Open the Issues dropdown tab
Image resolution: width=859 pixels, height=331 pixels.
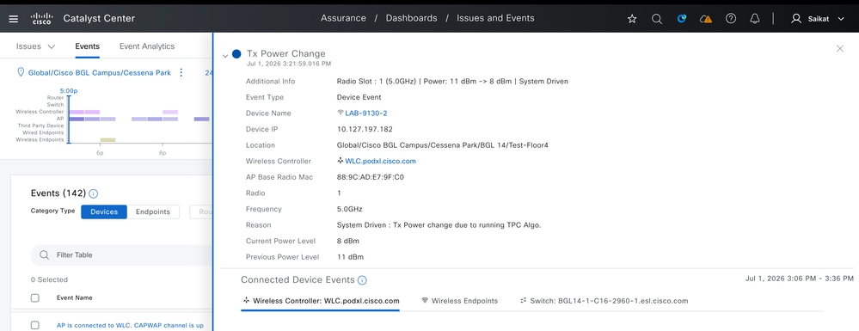click(x=35, y=46)
